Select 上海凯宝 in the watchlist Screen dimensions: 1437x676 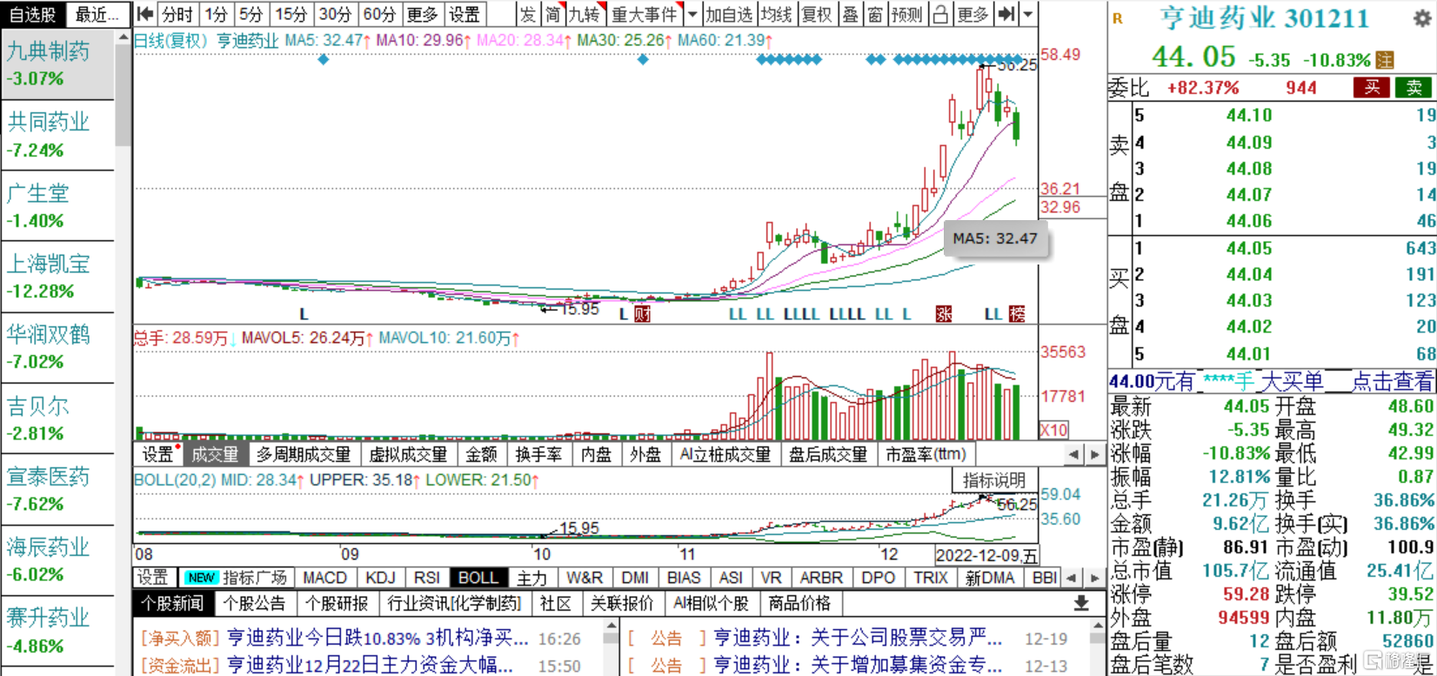pos(58,277)
